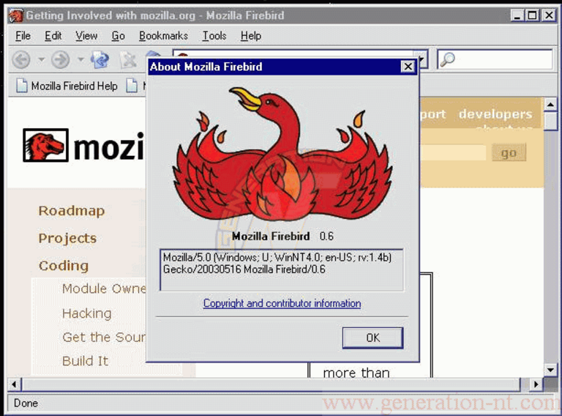Open the Bookmarks menu
Viewport: 562px width, 416px height.
click(x=163, y=36)
